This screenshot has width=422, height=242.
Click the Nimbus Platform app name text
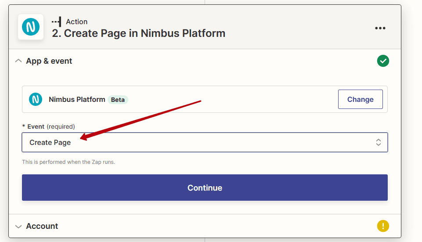(x=77, y=100)
